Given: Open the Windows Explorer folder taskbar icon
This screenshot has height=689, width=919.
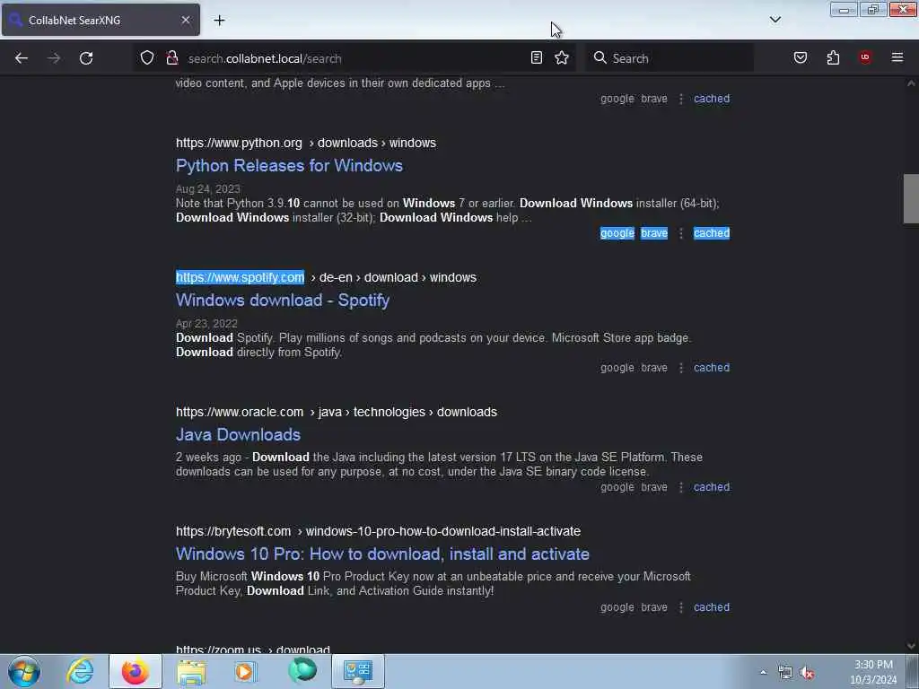Looking at the screenshot, I should (191, 671).
